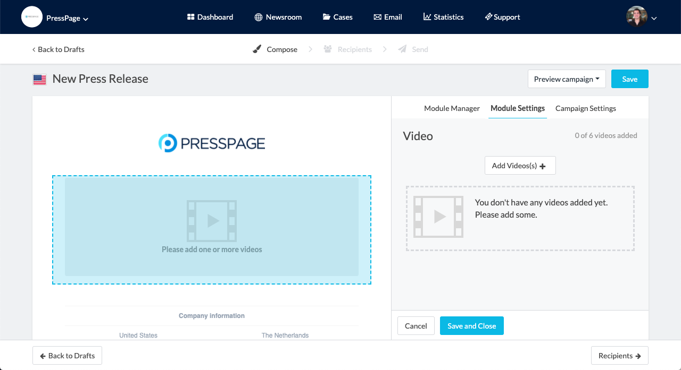Open the Support section
Image resolution: width=681 pixels, height=370 pixels.
coord(502,17)
